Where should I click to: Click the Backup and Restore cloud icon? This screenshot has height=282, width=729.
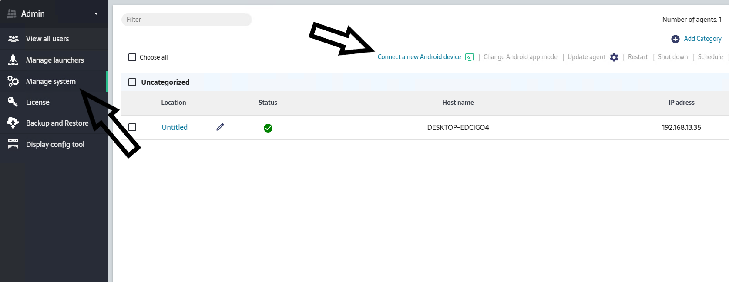click(13, 123)
